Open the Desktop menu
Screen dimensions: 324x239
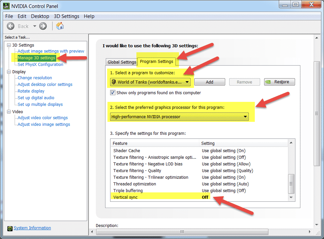(40, 16)
